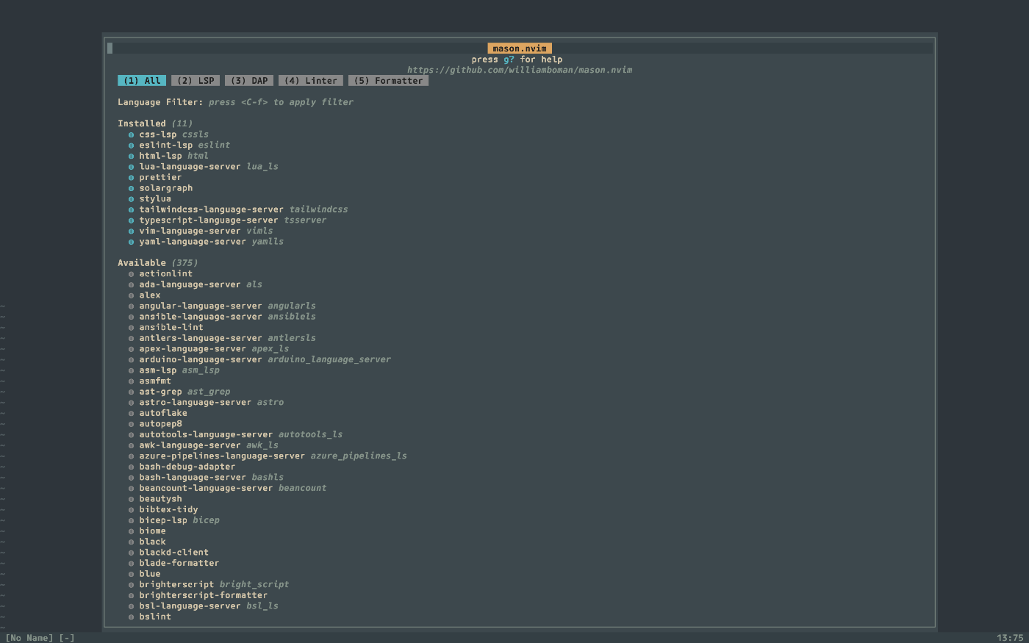Click the installed bullet icon beside prettier

[x=132, y=177]
